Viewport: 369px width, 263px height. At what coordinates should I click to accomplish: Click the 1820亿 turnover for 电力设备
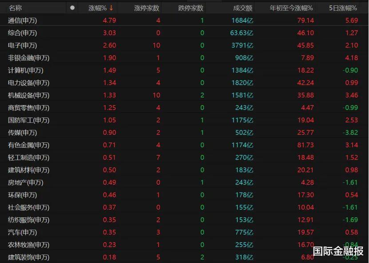tap(242, 83)
